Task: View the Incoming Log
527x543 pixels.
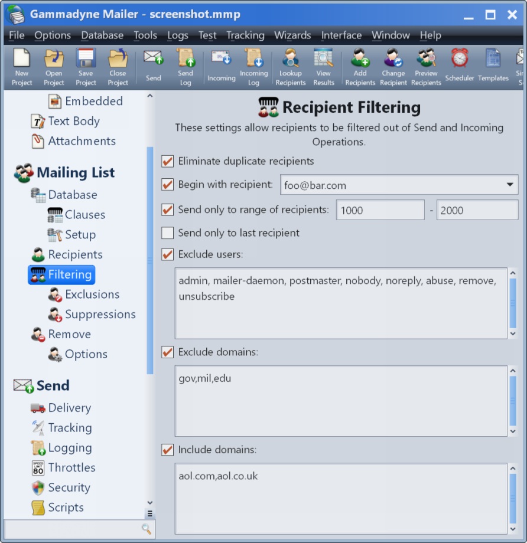Action: (x=254, y=67)
